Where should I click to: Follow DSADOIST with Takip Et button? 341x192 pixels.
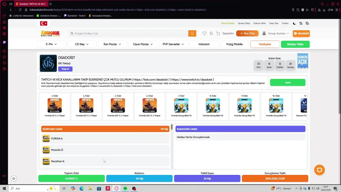[65, 69]
